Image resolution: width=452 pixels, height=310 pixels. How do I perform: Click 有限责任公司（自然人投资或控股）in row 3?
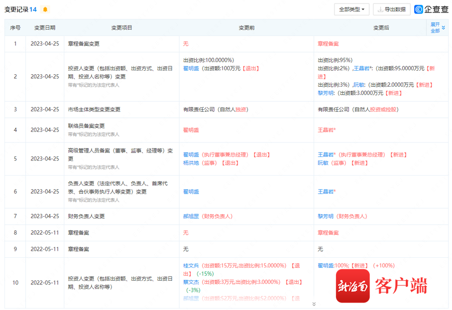point(358,110)
